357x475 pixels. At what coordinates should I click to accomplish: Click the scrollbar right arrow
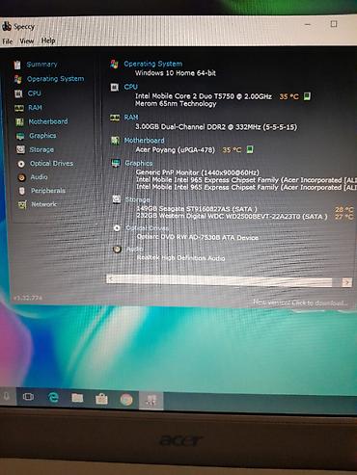346,282
